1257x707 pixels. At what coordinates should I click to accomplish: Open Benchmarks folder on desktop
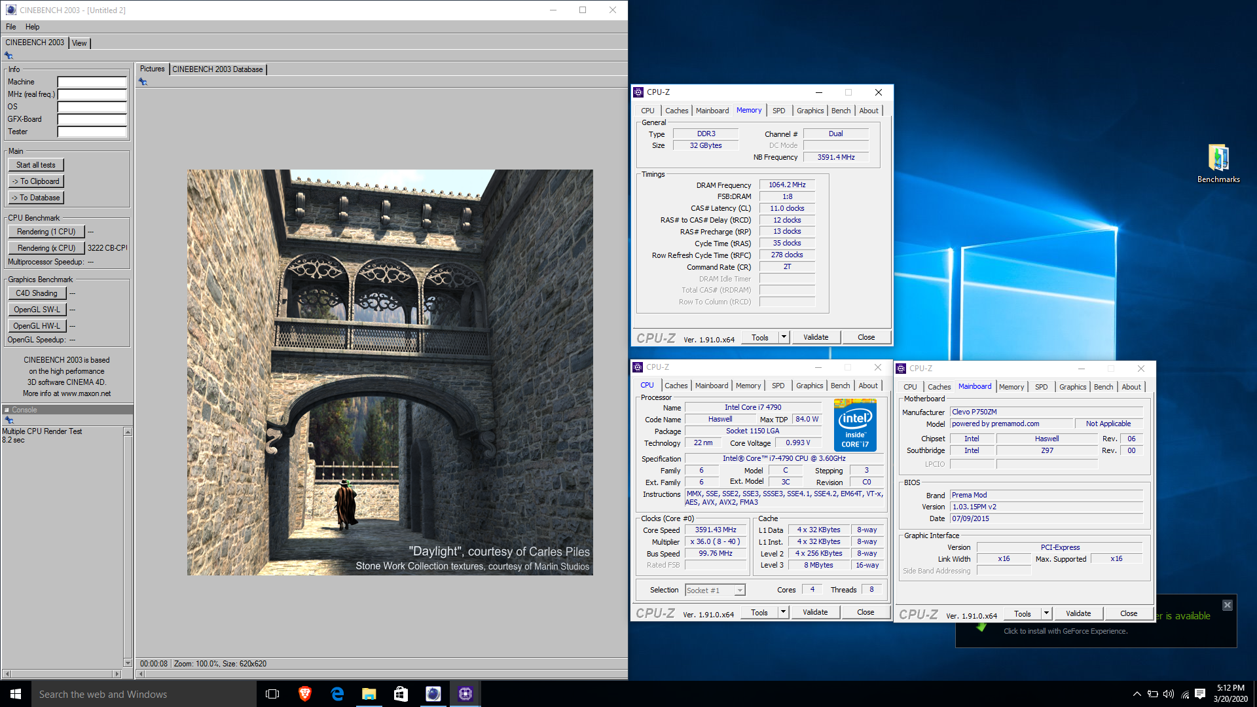(x=1218, y=164)
